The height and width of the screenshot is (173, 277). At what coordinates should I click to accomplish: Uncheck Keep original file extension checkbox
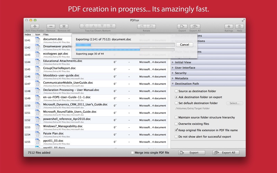(x=176, y=130)
